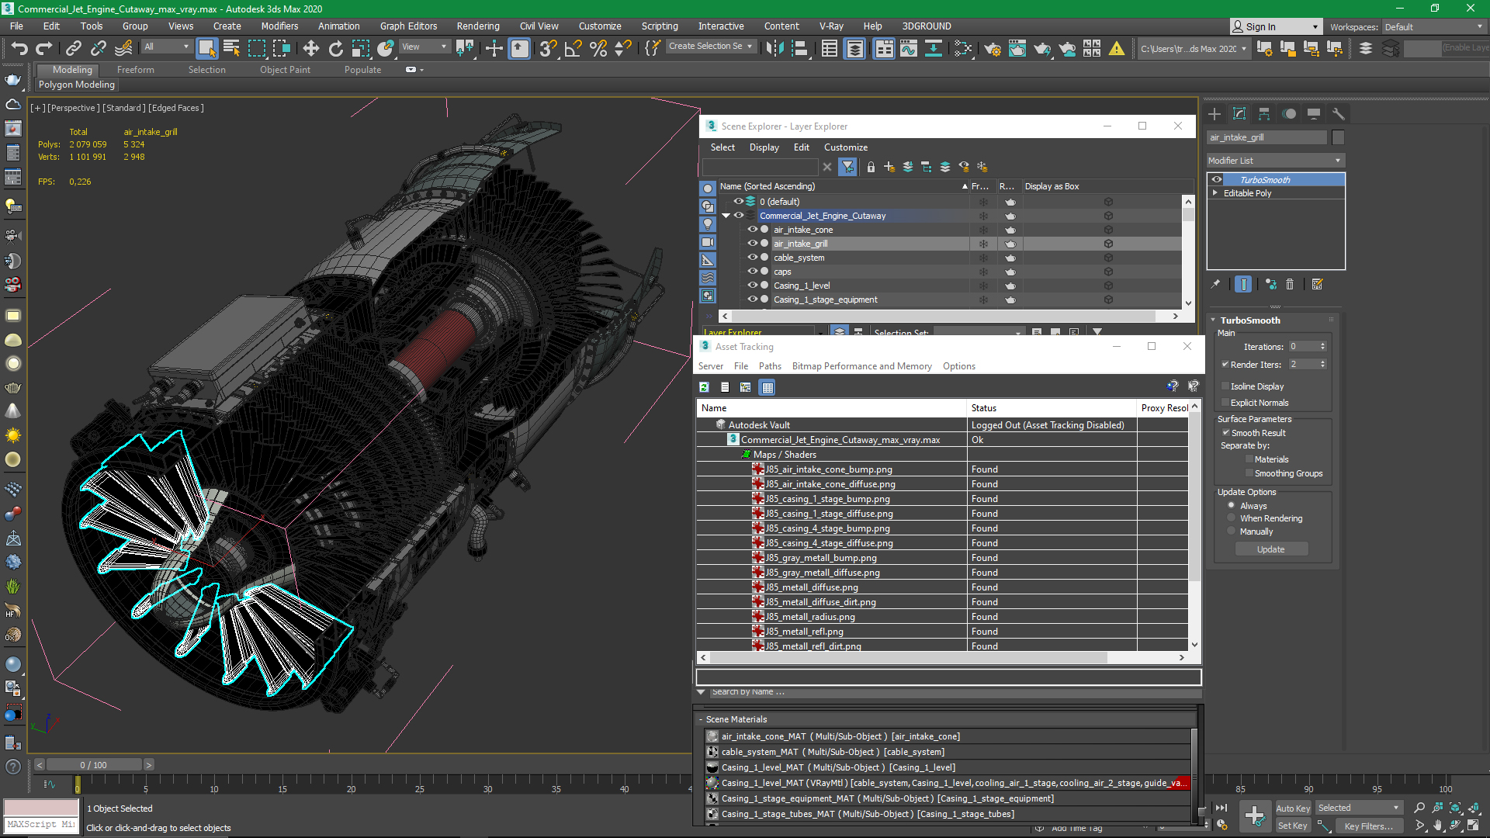This screenshot has width=1490, height=838.
Task: Enable Isoline Display checkbox
Action: (x=1225, y=386)
